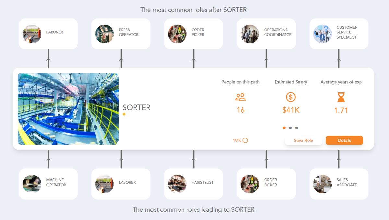This screenshot has height=220, width=389.
Task: Click the Details button
Action: [344, 140]
